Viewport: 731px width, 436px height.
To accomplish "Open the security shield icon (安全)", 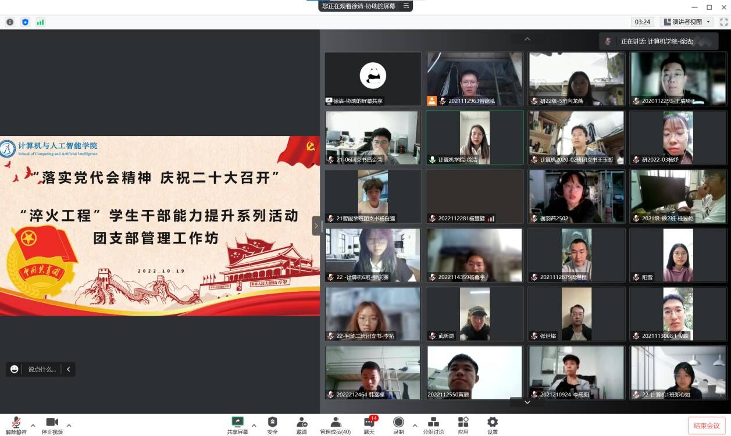I will [272, 422].
